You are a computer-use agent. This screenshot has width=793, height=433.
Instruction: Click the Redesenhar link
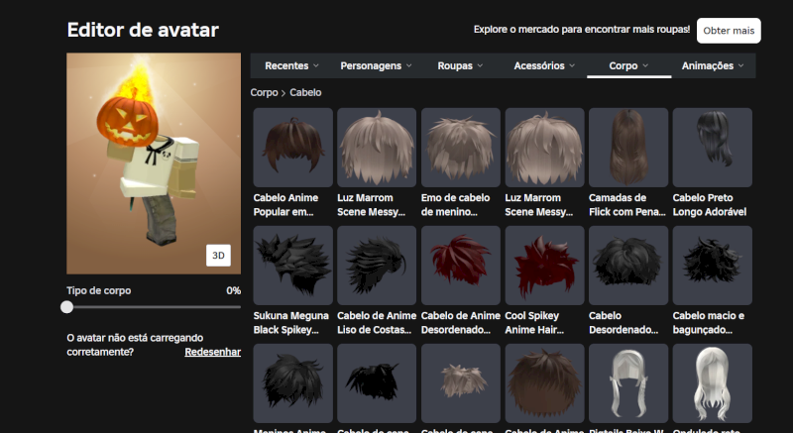212,352
